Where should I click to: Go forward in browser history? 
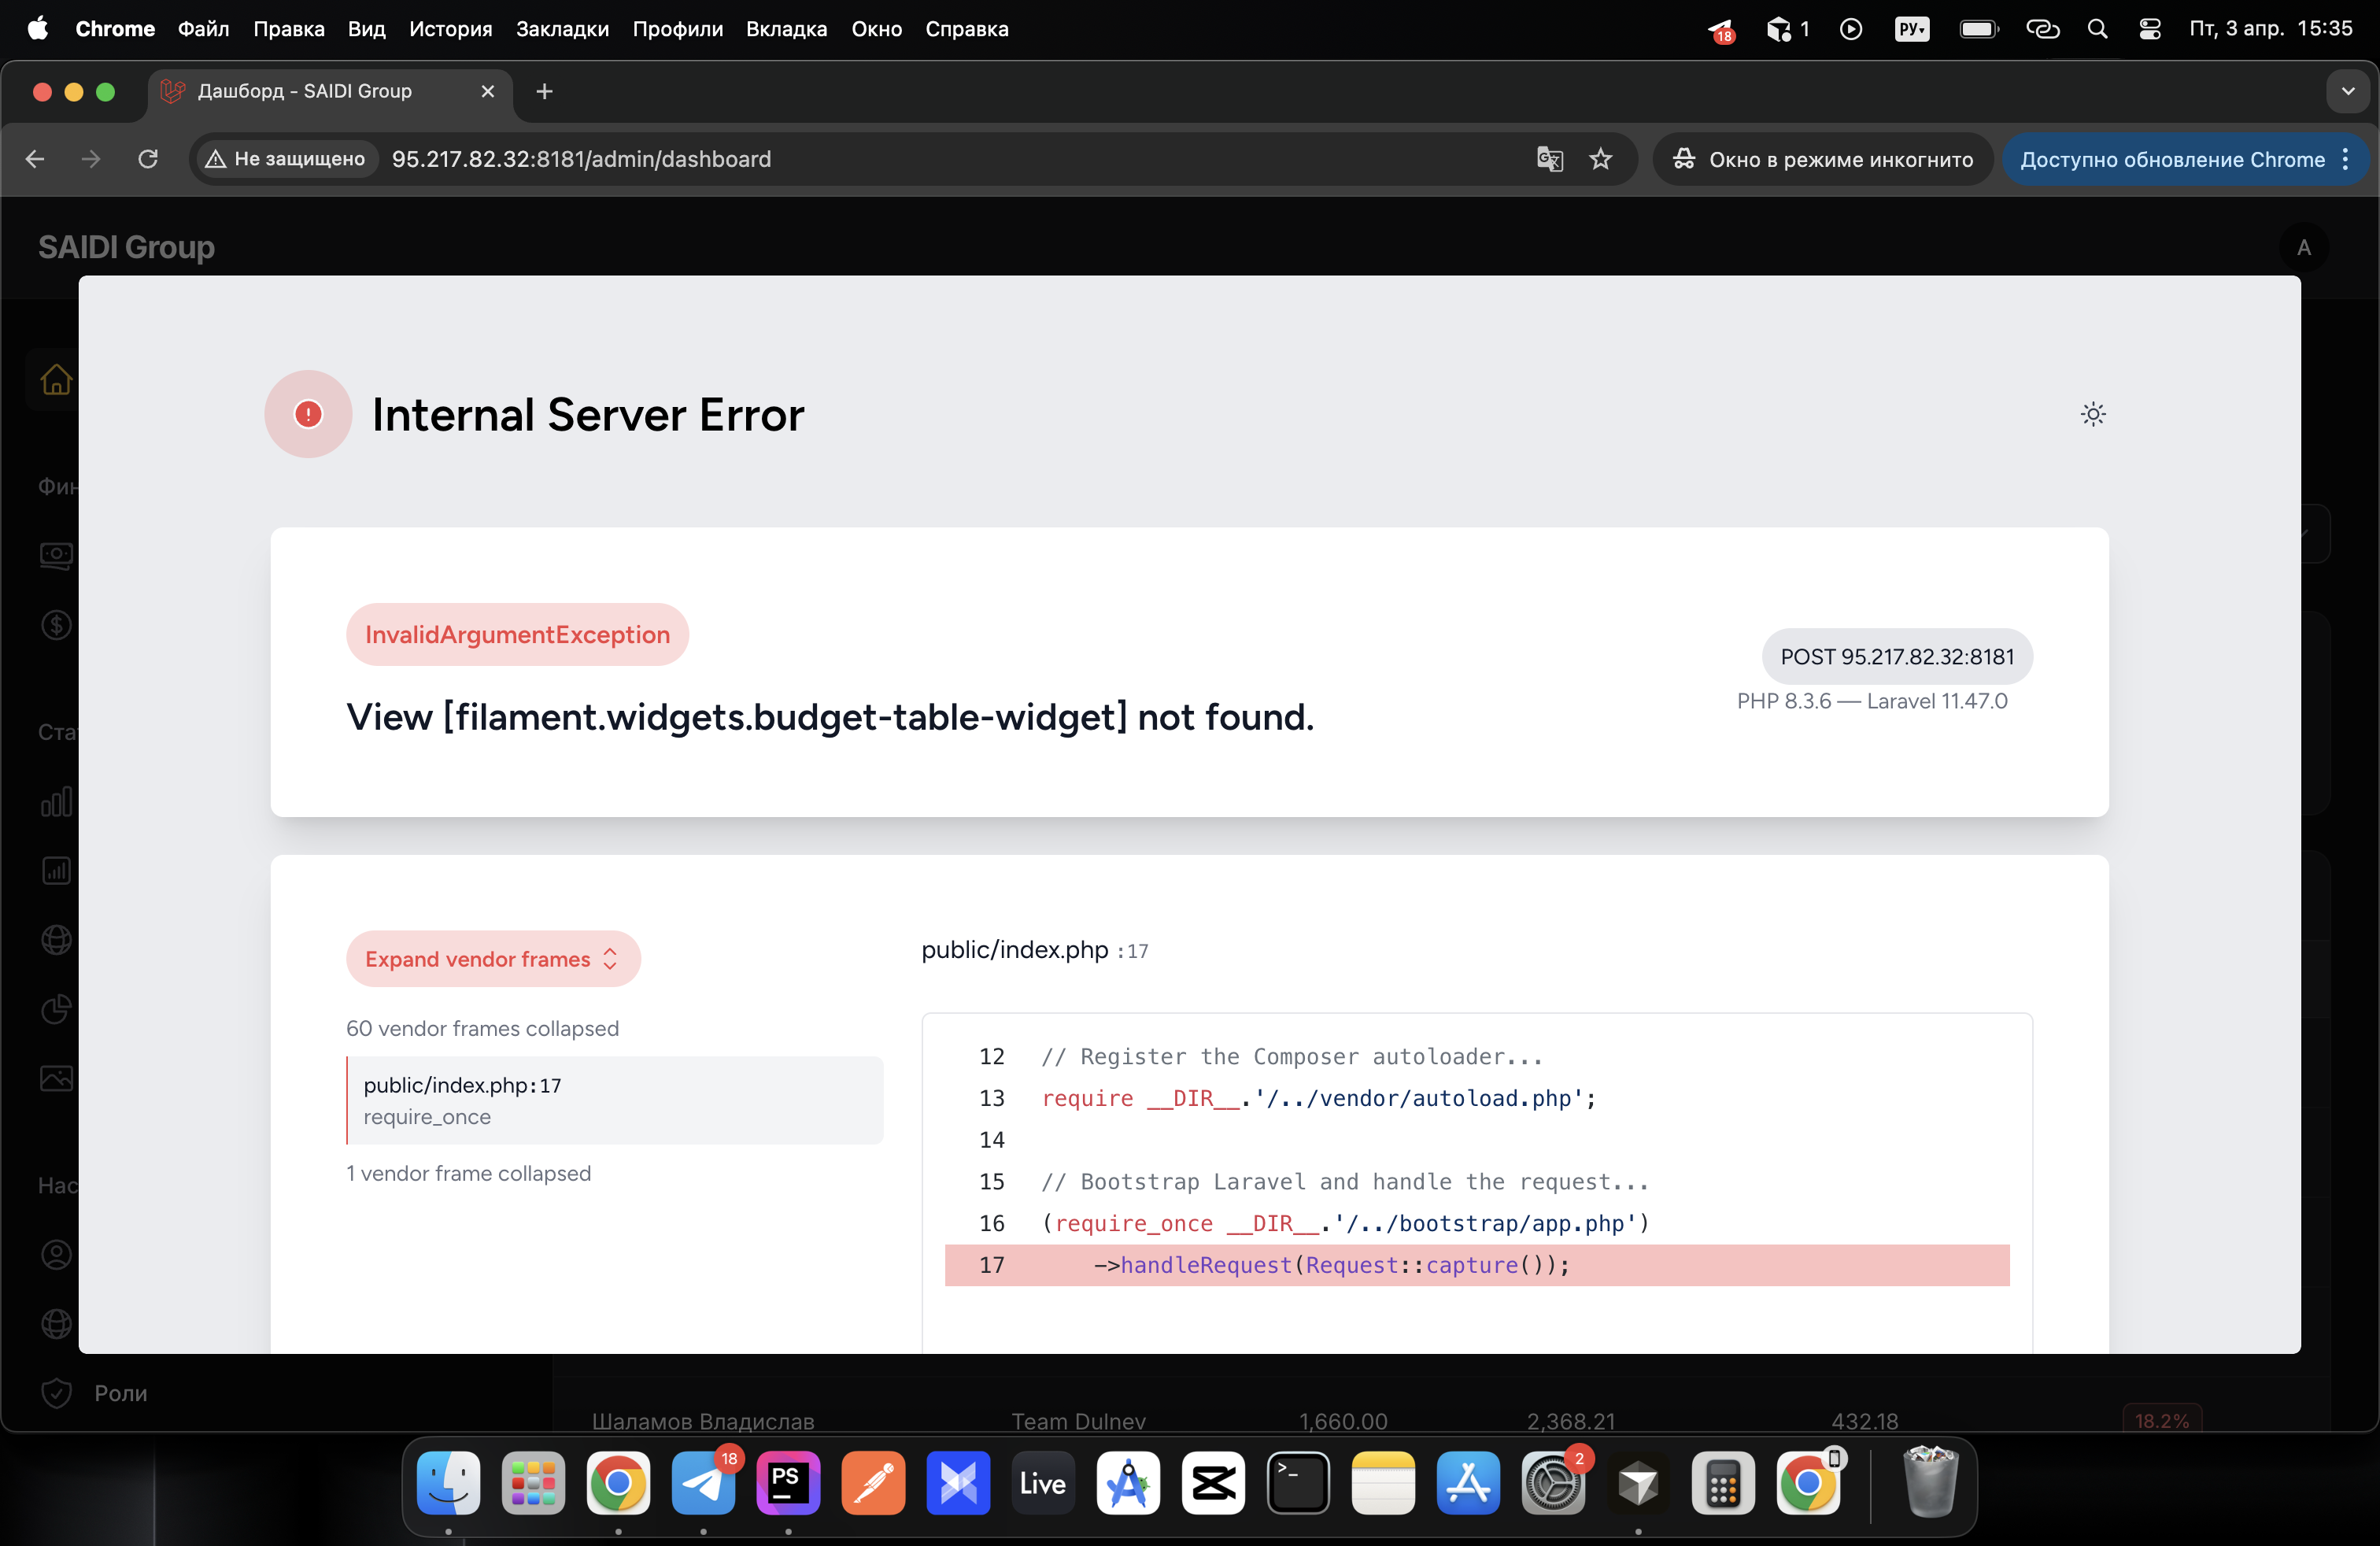[x=91, y=159]
